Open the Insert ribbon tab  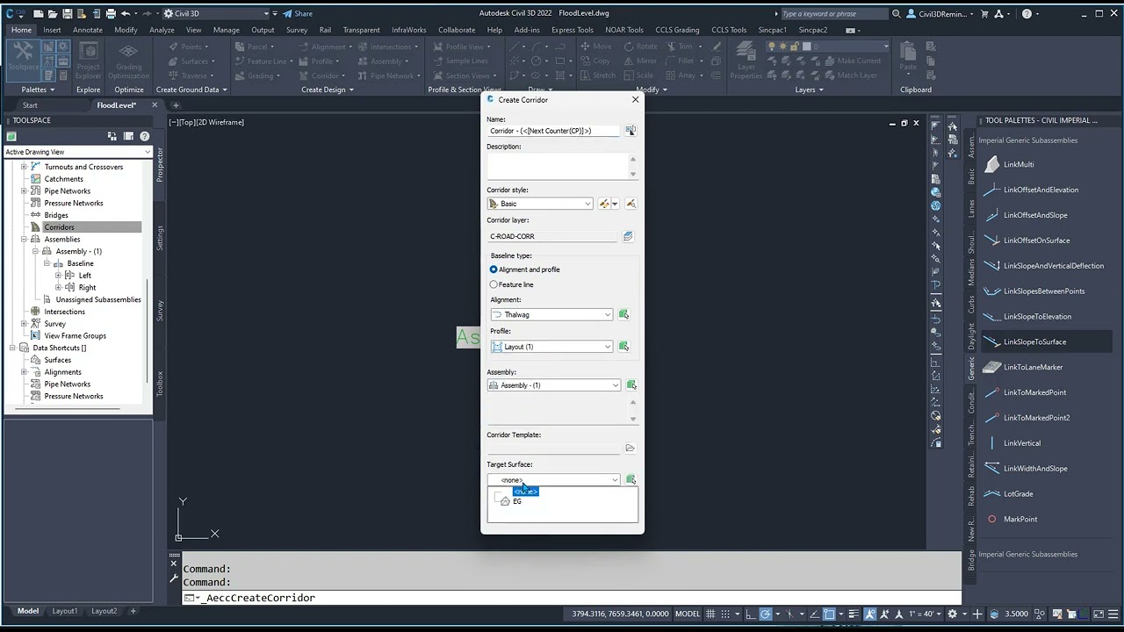coord(52,30)
